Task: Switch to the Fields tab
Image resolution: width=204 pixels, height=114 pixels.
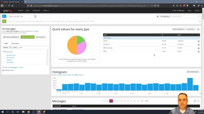Action: (x=6, y=43)
